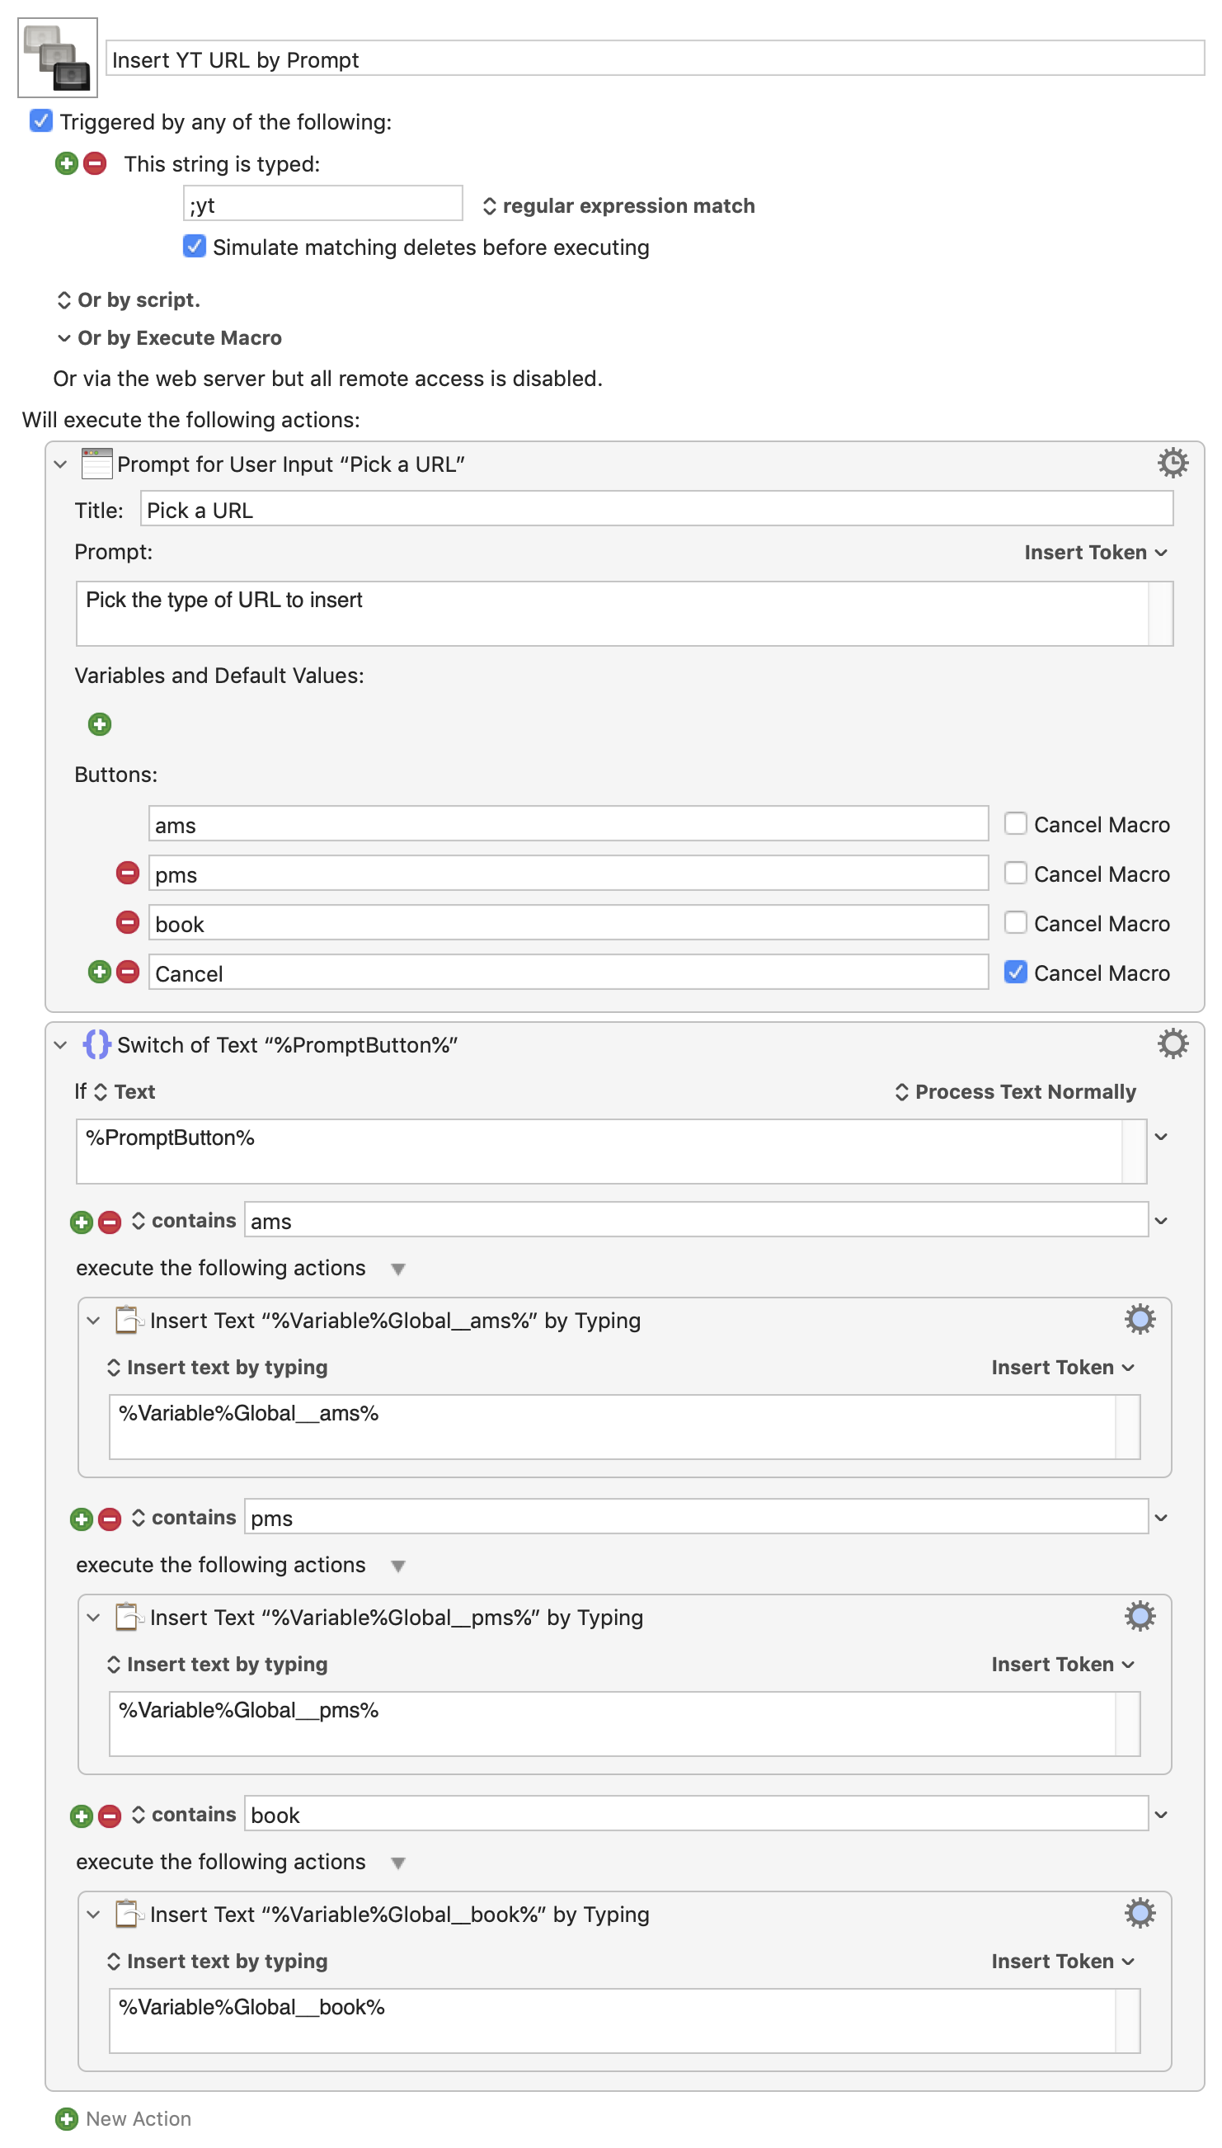Viewport: 1222px width, 2148px height.
Task: Click the macro icon thumbnail at top
Action: [x=57, y=57]
